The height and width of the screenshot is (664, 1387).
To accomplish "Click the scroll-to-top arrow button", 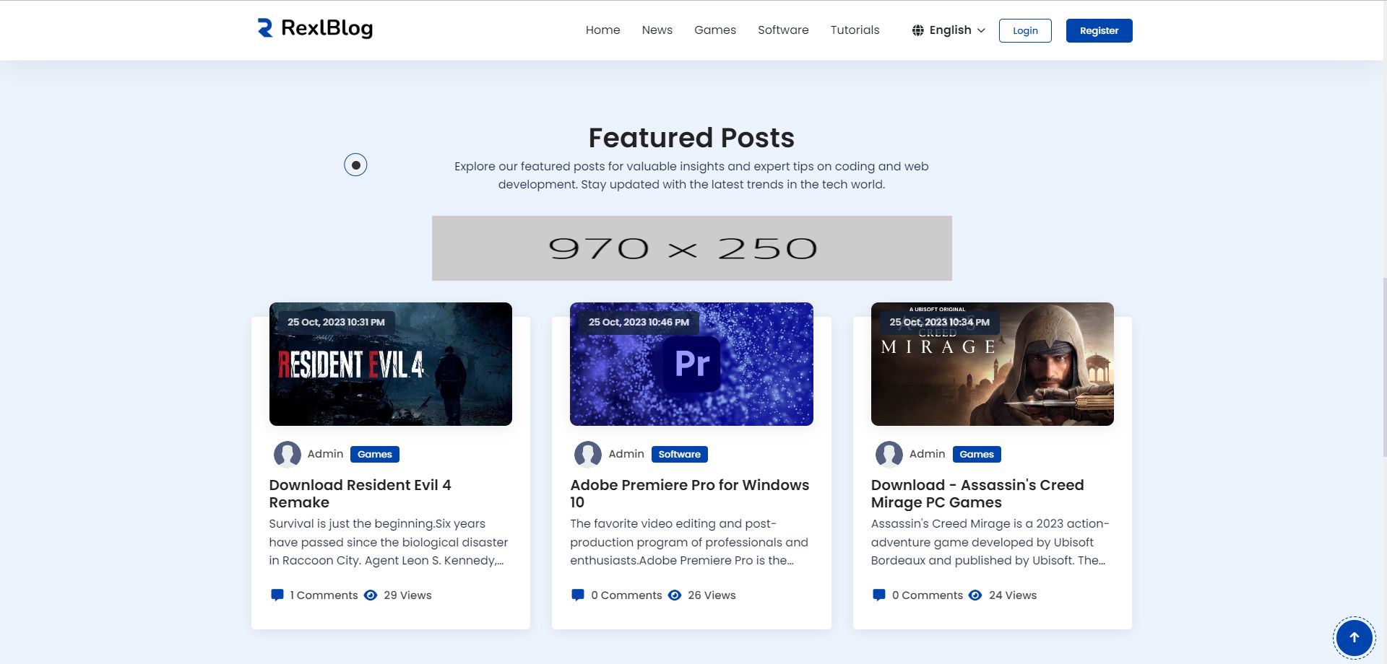I will tap(1354, 637).
